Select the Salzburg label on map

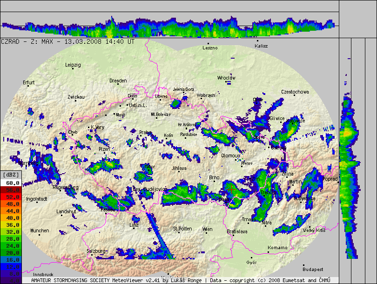[x=96, y=251]
